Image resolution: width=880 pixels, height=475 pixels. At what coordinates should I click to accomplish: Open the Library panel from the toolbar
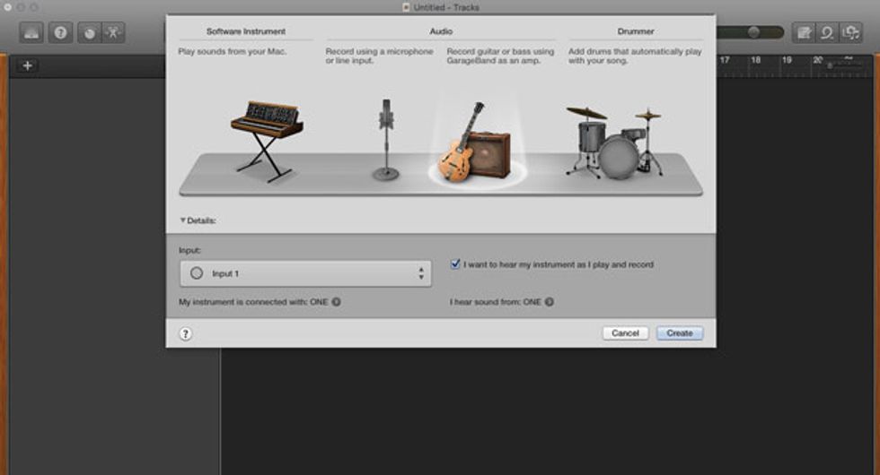click(x=31, y=32)
